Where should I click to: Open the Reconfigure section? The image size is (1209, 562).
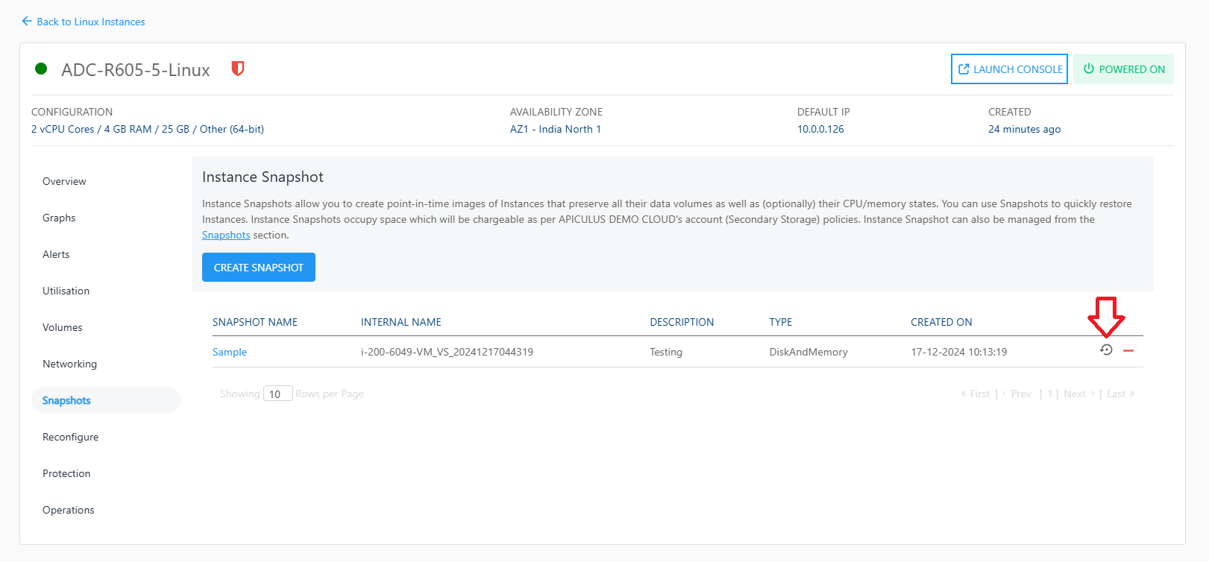(x=70, y=437)
